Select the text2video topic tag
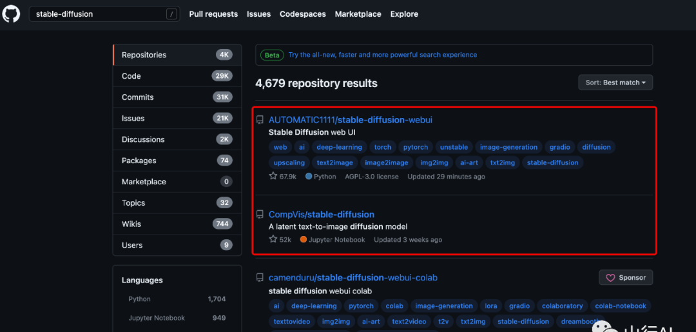Screen dimensions: 696x332 click(x=409, y=321)
